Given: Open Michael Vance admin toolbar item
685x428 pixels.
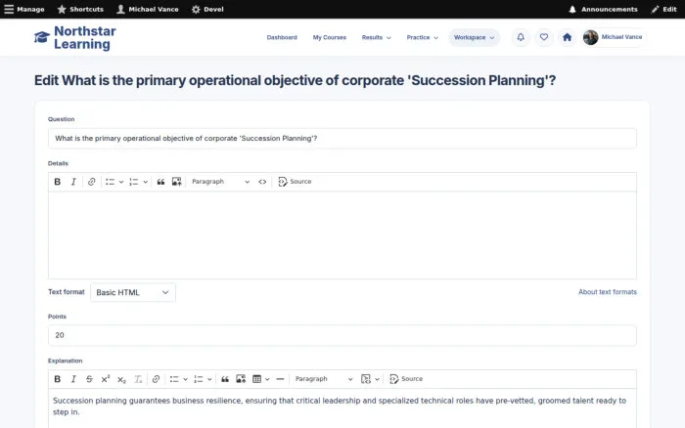Looking at the screenshot, I should (x=147, y=9).
